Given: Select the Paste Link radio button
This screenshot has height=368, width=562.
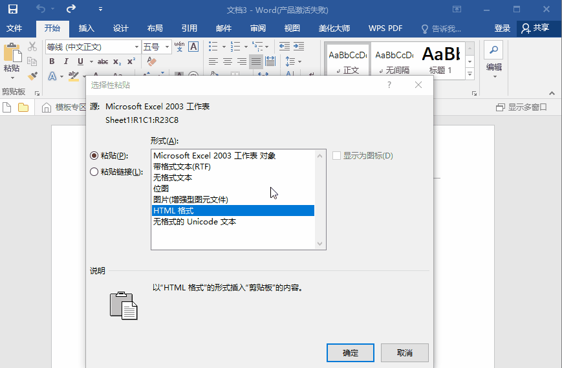Looking at the screenshot, I should (94, 171).
